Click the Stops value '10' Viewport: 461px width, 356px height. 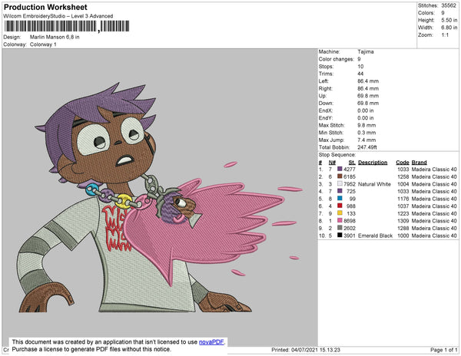pyautogui.click(x=360, y=66)
